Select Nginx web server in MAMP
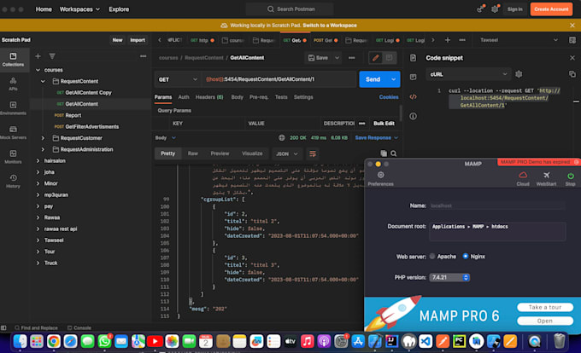 tap(466, 256)
